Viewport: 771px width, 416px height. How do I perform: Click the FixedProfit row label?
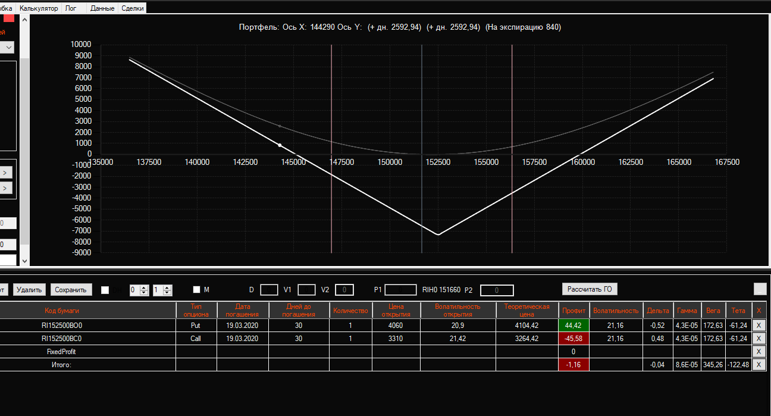coord(61,351)
